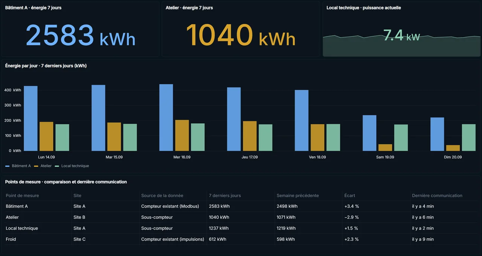This screenshot has width=482, height=256.
Task: Click the 'Mer 16.09' axis label
Action: tap(182, 157)
